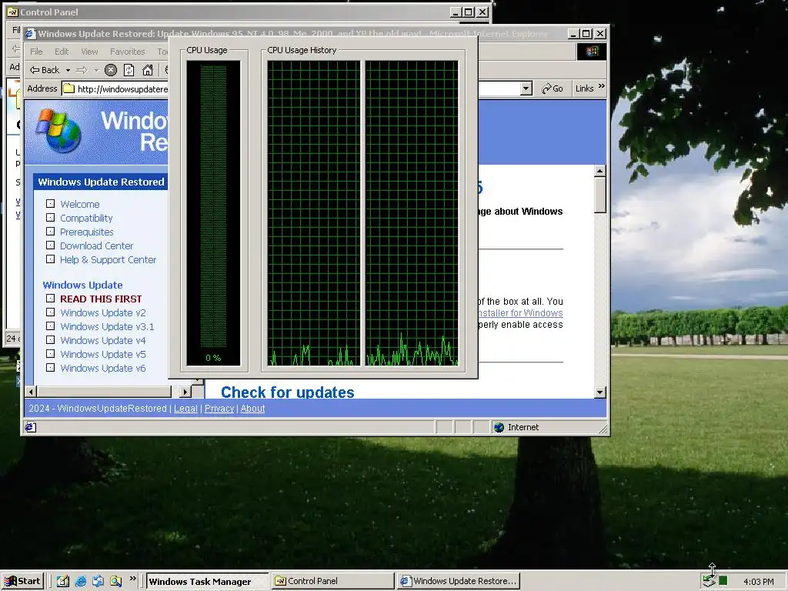Go Back in Internet Explorer

click(45, 70)
